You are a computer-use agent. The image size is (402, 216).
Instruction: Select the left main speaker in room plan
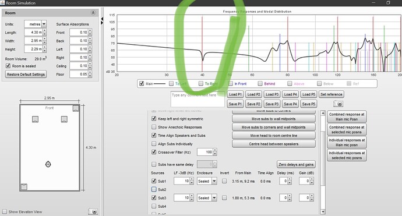(x=35, y=119)
